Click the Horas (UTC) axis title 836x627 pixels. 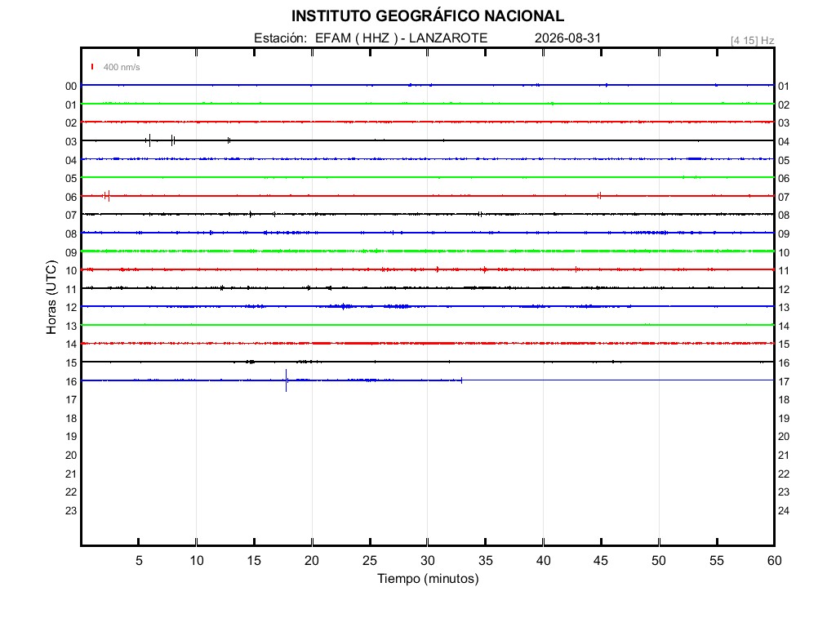point(51,297)
